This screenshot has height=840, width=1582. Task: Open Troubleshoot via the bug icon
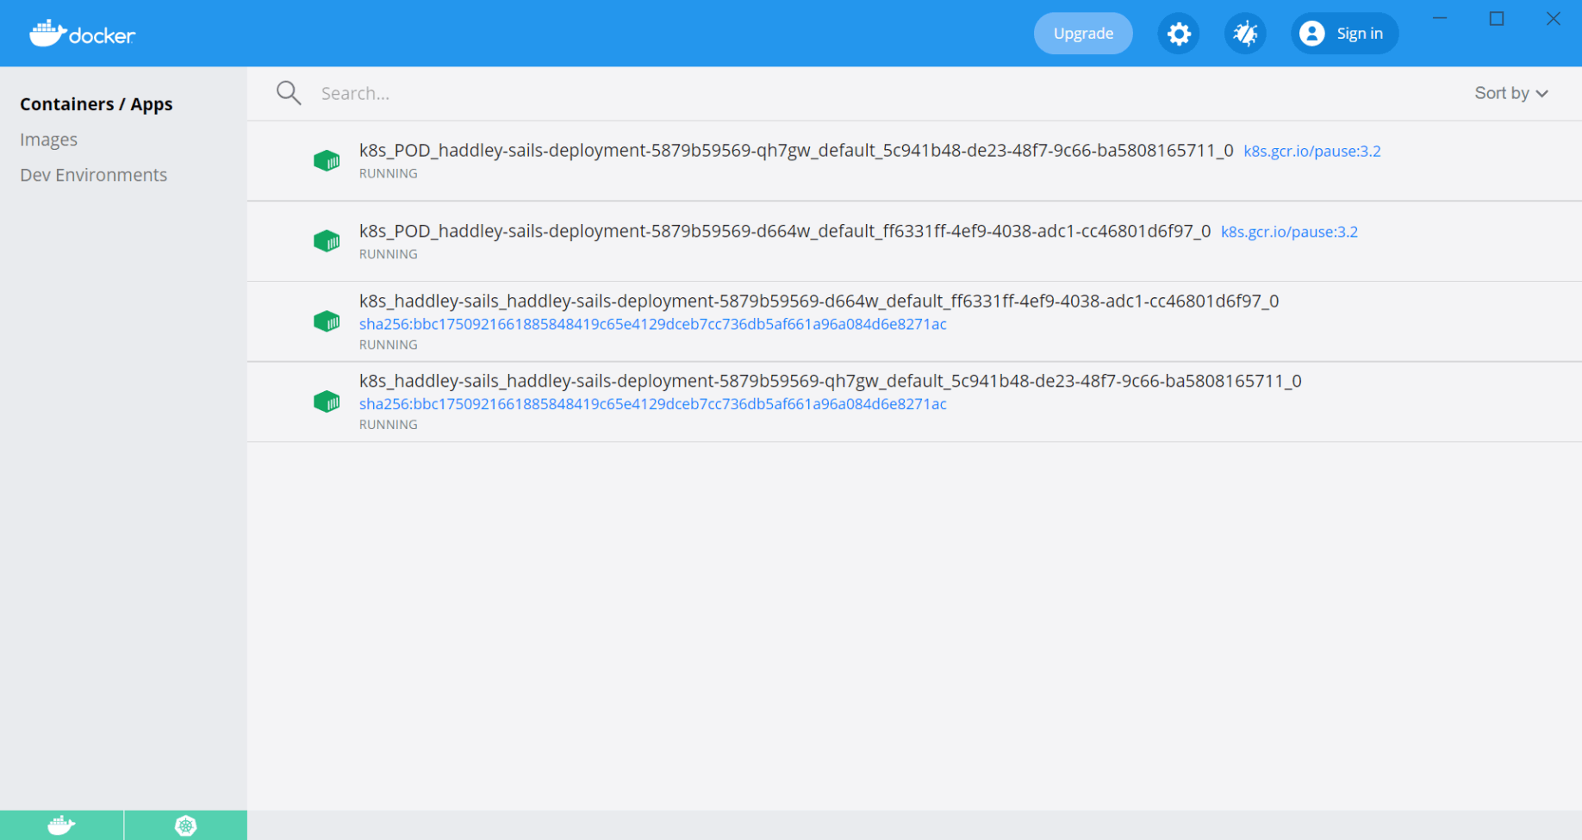pos(1245,34)
